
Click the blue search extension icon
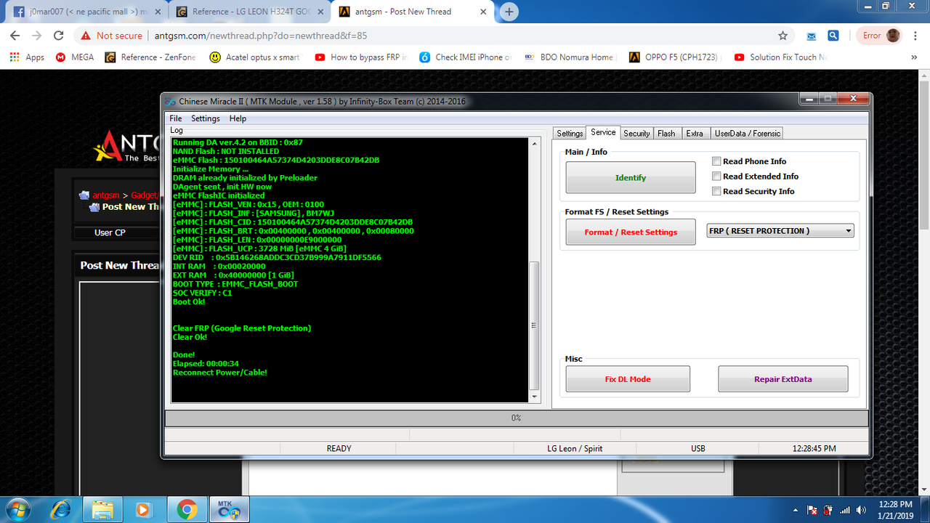833,35
